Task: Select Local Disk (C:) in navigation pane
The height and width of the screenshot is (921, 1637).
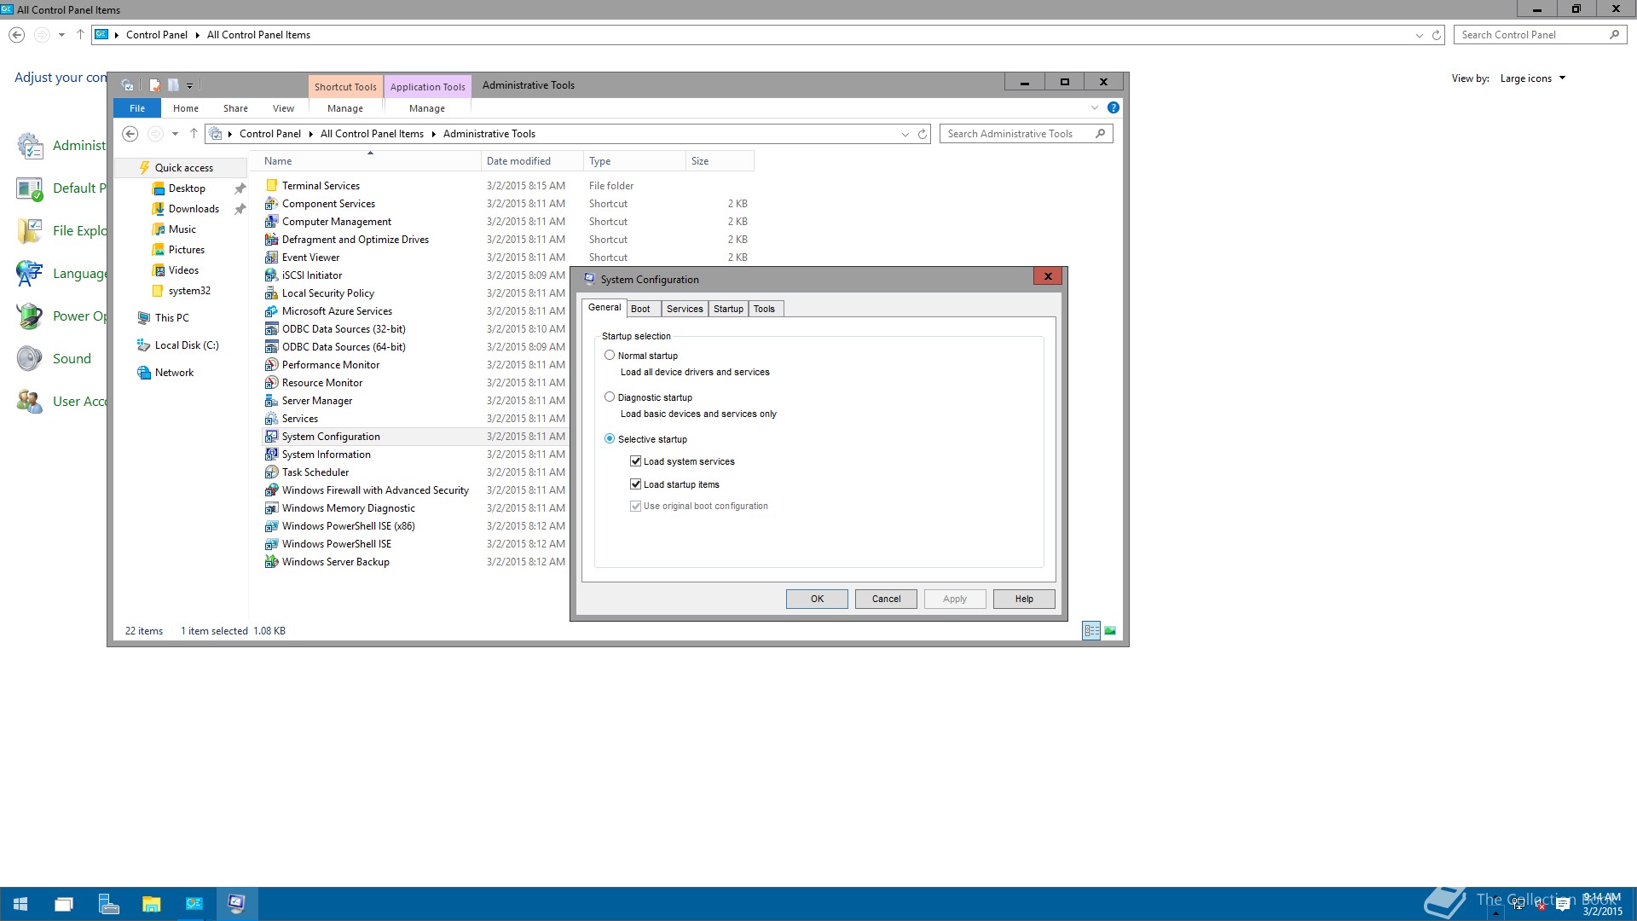Action: pyautogui.click(x=187, y=345)
